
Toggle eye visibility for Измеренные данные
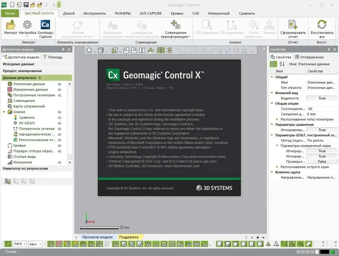coord(59,90)
